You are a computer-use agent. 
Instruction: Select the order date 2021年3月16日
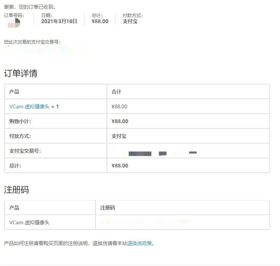[59, 21]
